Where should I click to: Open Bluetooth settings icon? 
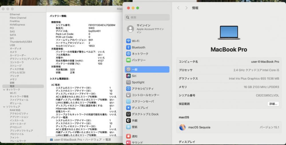128,47
